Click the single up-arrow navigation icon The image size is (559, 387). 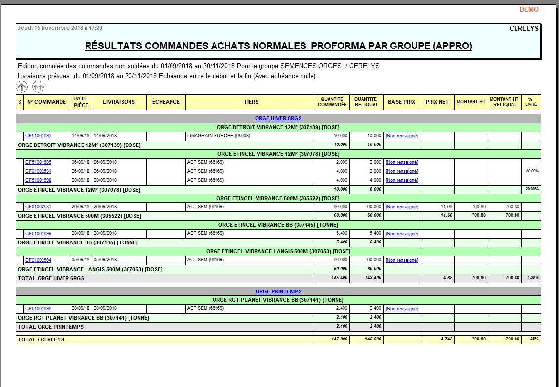pyautogui.click(x=22, y=87)
